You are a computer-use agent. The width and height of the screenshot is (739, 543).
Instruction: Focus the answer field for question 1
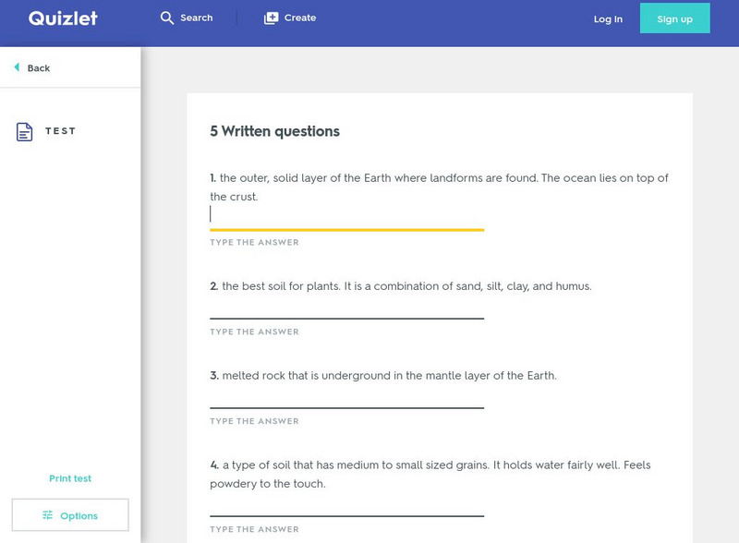346,215
